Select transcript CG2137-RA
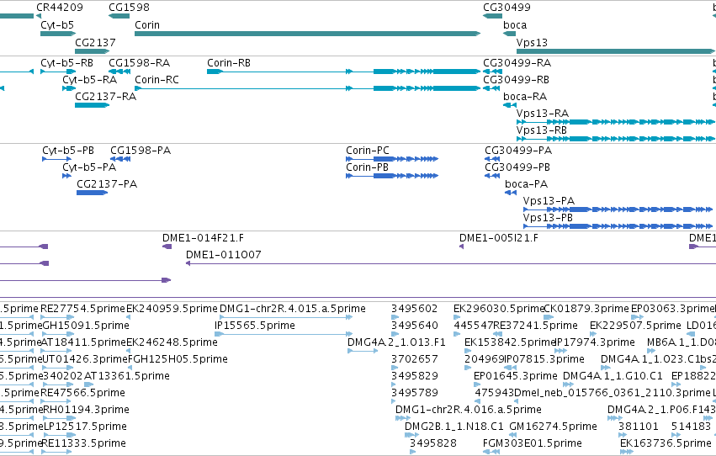 point(92,105)
